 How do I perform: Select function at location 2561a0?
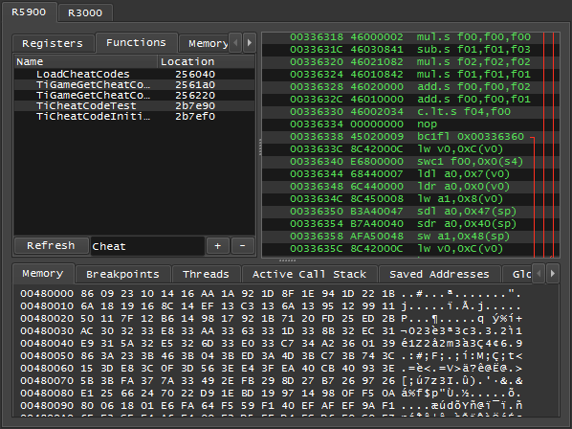click(134, 84)
